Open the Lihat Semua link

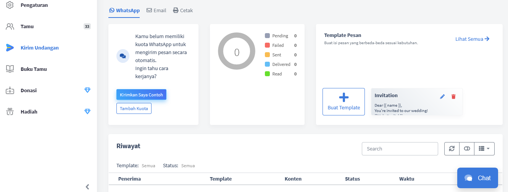point(473,39)
